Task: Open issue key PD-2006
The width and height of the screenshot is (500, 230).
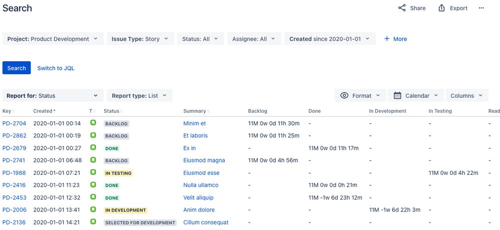Action: pyautogui.click(x=15, y=210)
